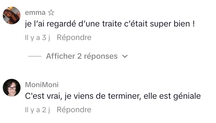Viewport: 216px width, 123px height.
Task: Click "C'est vrai" in MoniMoni's comment
Action: click(x=40, y=96)
